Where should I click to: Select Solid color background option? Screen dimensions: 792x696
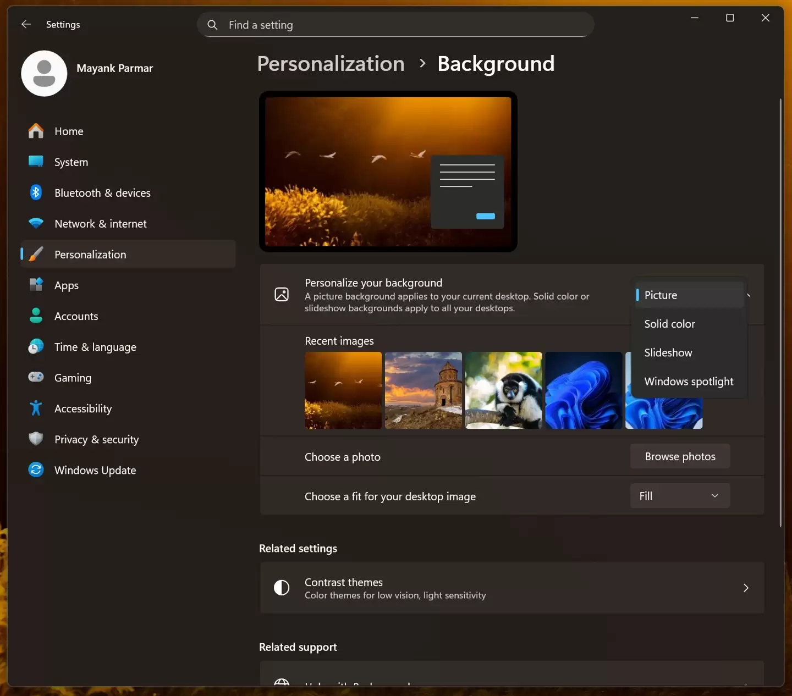click(669, 324)
